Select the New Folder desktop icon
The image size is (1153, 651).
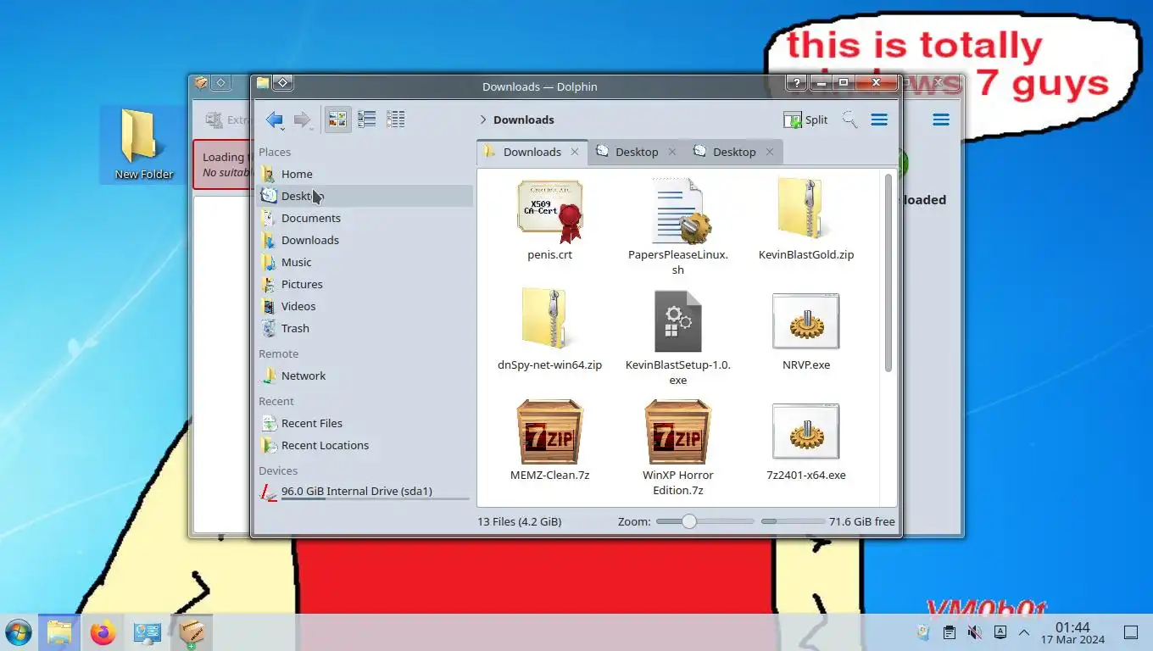[x=143, y=145]
